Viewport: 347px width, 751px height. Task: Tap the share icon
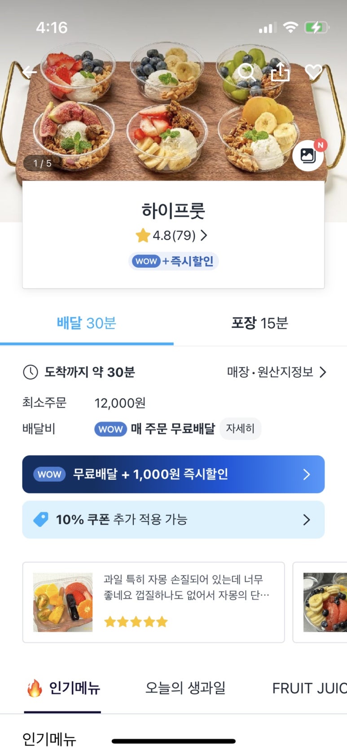click(x=280, y=71)
